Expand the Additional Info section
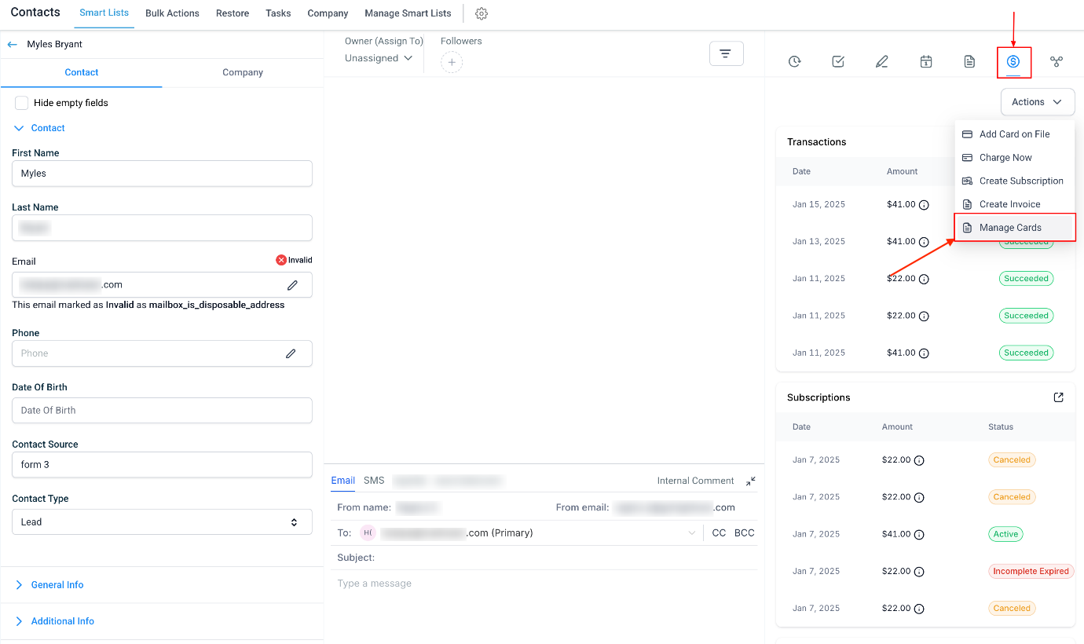This screenshot has height=644, width=1084. click(54, 621)
